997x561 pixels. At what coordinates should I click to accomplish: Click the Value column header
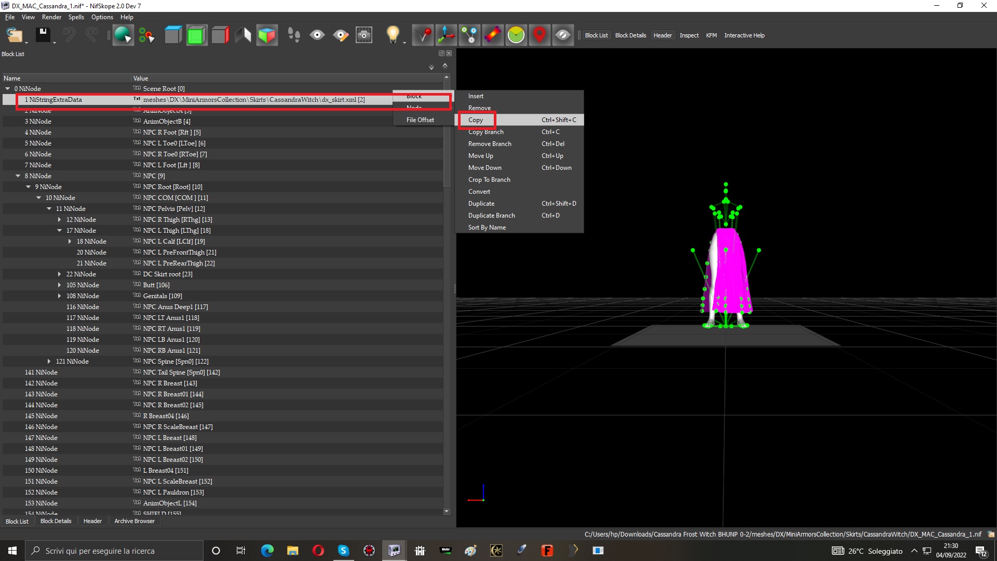click(287, 78)
